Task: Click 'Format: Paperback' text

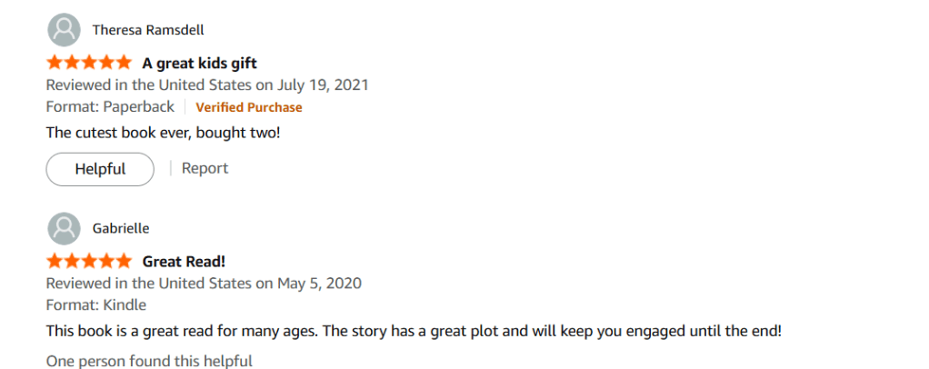Action: 110,107
